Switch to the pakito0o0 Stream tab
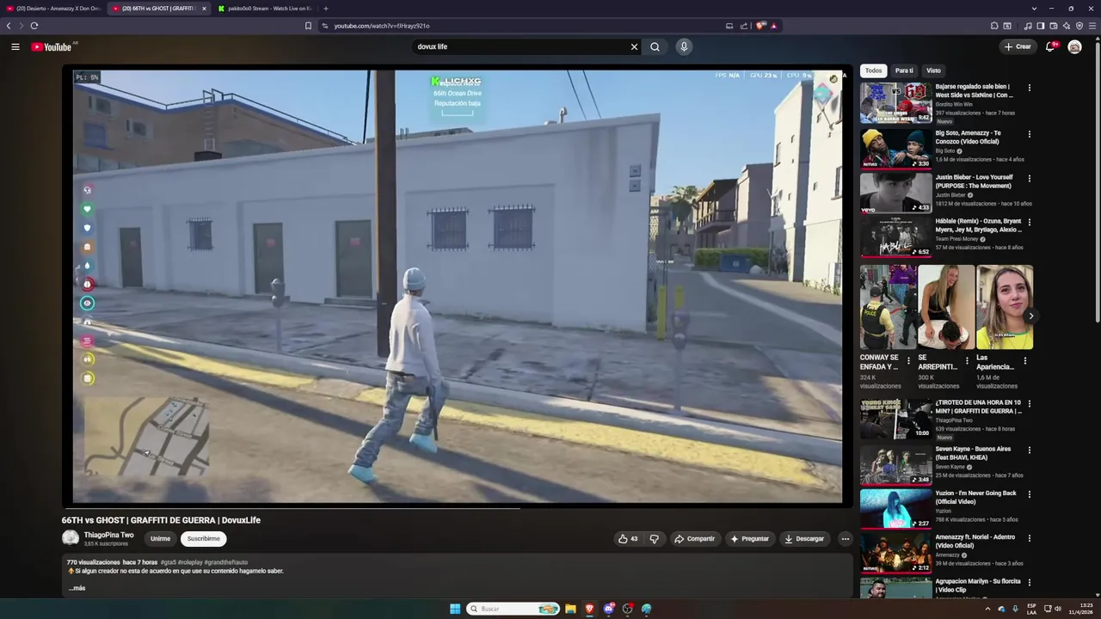Image resolution: width=1101 pixels, height=619 pixels. click(265, 9)
